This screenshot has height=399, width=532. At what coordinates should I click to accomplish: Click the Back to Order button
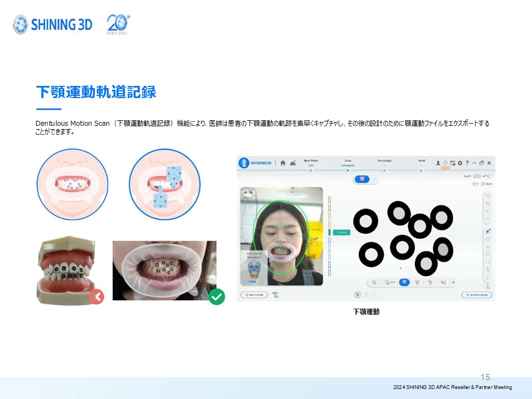254,295
